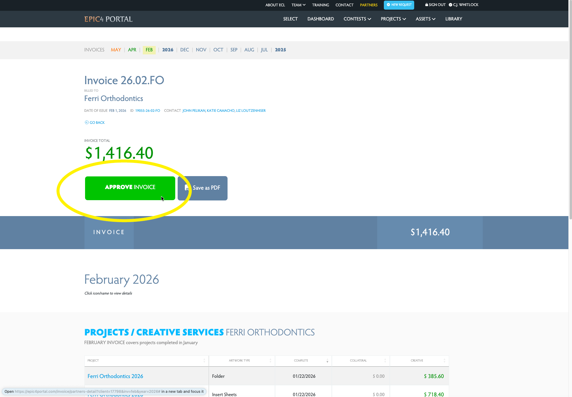The width and height of the screenshot is (572, 397).
Task: Open contact Liz Loutzenhiser
Action: click(x=251, y=111)
